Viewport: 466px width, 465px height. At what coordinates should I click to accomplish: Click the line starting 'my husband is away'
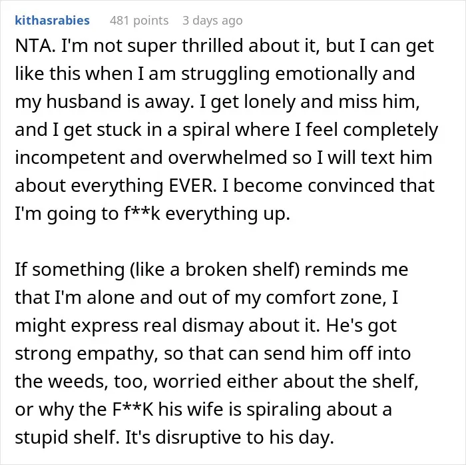[x=217, y=102]
